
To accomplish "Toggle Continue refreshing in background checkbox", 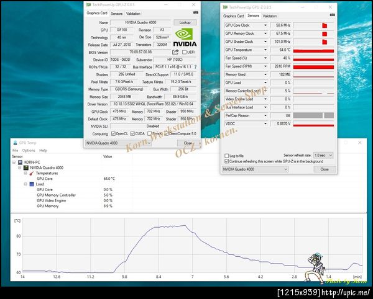I will coord(227,161).
